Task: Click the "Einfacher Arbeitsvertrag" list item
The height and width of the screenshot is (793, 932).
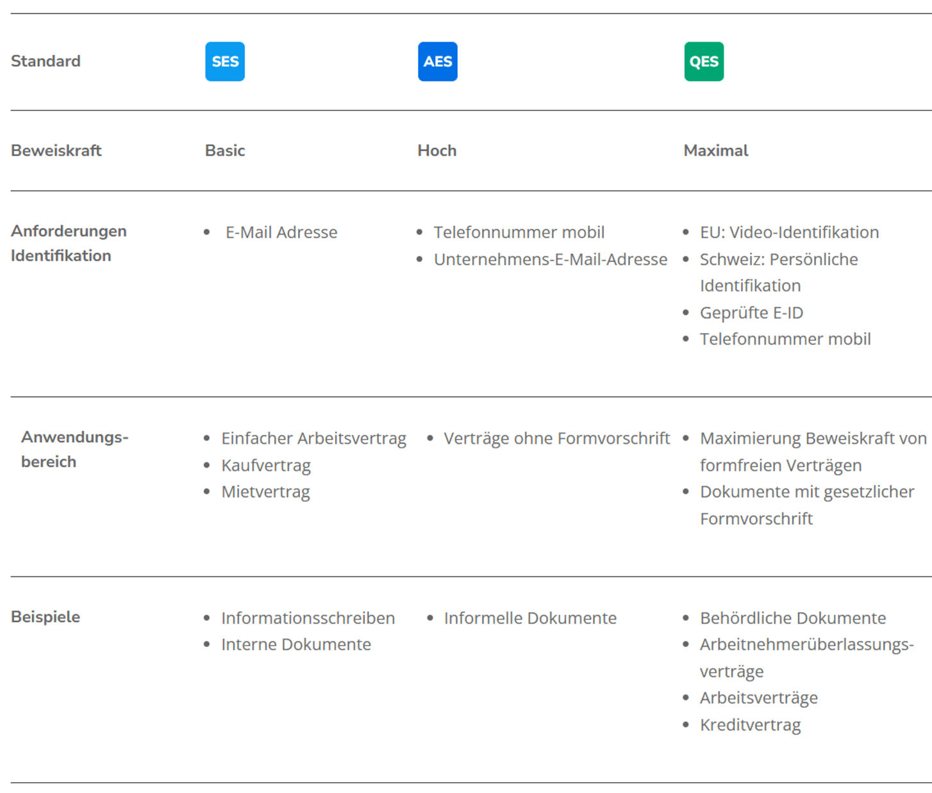Action: (x=313, y=439)
